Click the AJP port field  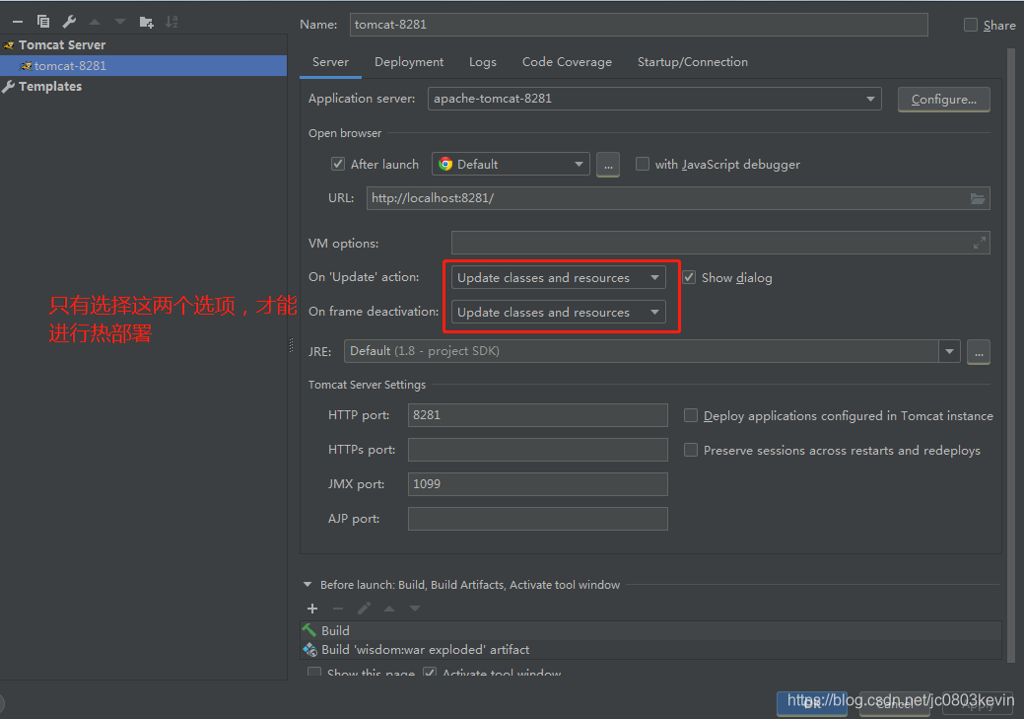537,519
